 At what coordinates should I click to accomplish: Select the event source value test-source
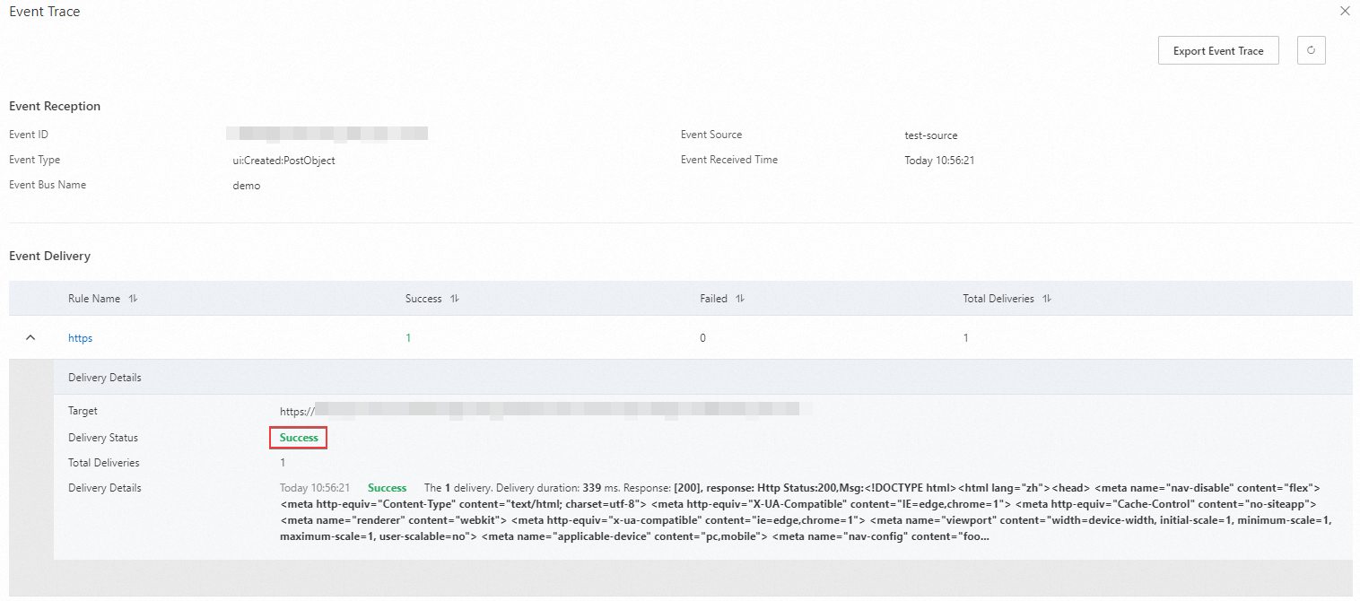tap(931, 135)
